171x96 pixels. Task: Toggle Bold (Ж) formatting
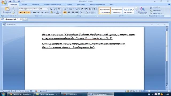click(21, 13)
